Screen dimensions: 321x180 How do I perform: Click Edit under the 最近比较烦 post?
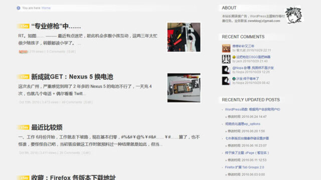click(86, 152)
